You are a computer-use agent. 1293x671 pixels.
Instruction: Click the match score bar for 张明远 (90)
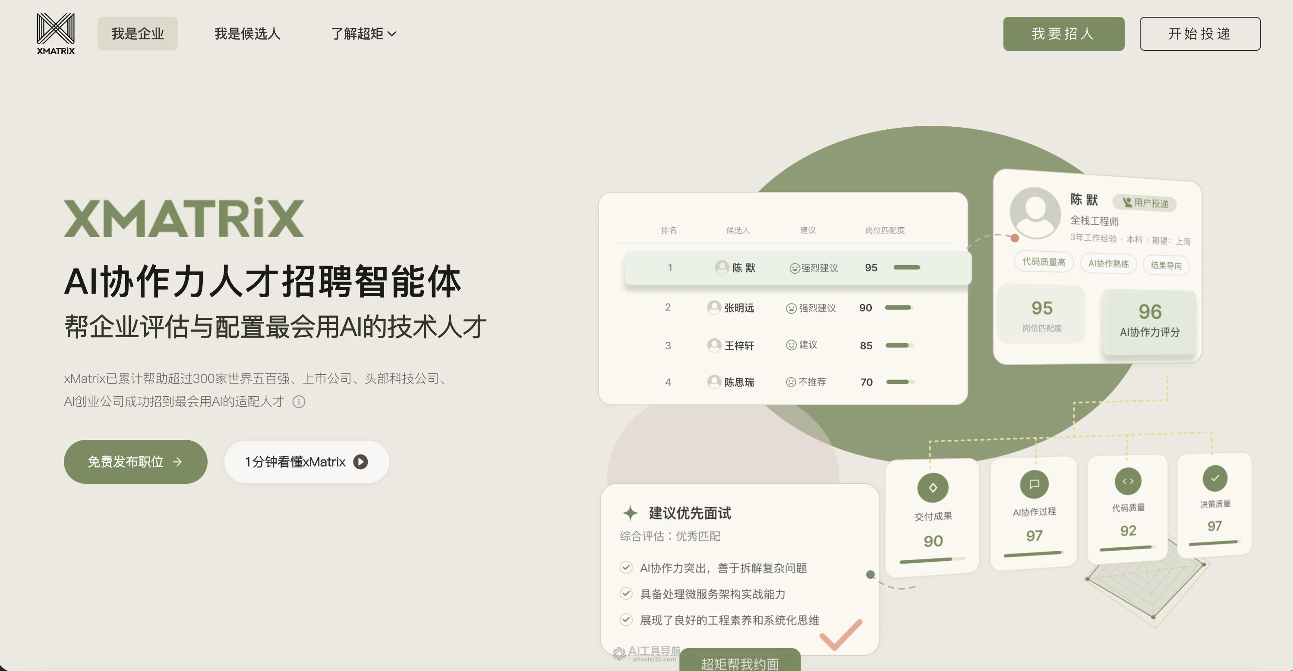point(899,307)
